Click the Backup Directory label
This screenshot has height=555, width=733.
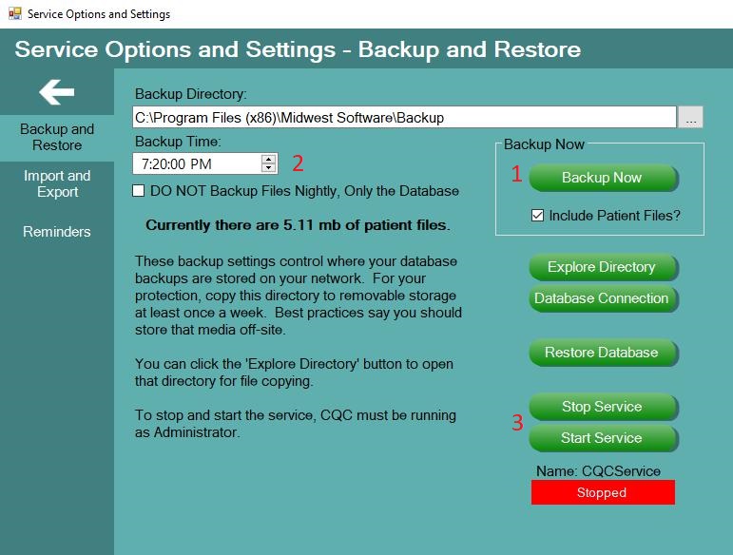tap(191, 94)
